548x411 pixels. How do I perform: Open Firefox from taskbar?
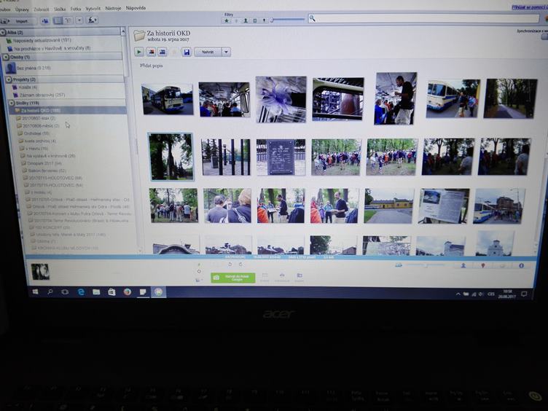128,291
